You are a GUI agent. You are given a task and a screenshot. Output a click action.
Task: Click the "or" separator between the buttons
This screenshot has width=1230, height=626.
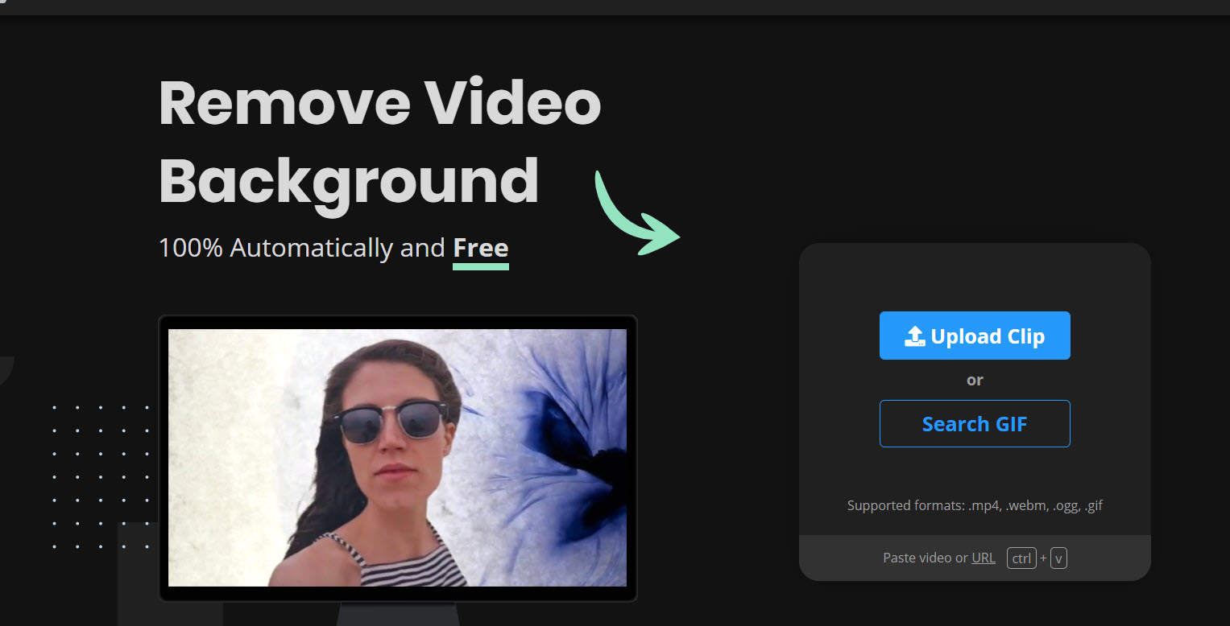[x=975, y=380]
